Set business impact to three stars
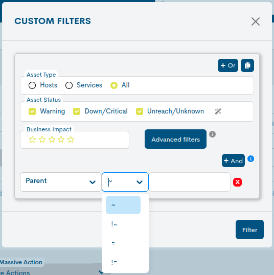The image size is (274, 275). click(52, 140)
